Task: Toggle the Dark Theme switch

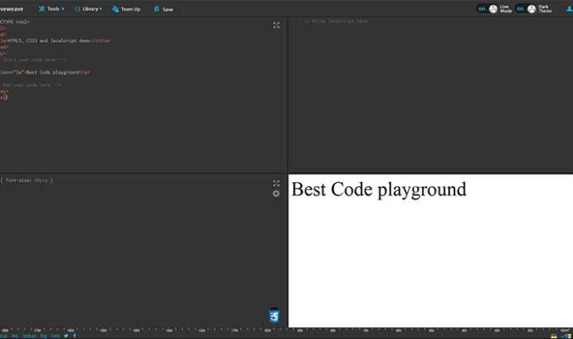Action: [525, 9]
